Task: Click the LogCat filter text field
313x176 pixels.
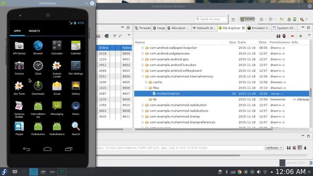Action: tap(180, 148)
